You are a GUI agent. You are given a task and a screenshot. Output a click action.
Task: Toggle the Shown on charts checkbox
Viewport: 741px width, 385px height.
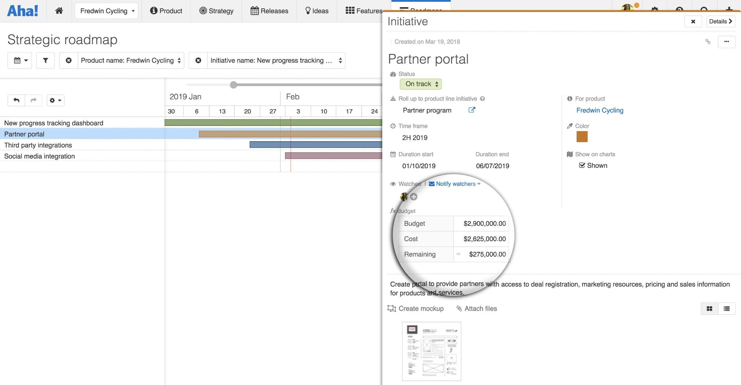click(582, 165)
